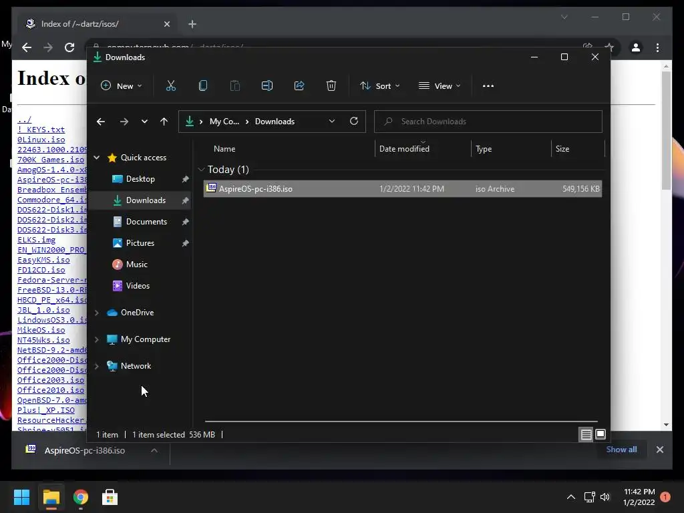Collapse the Quick access tree
Viewport: 684px width, 513px height.
pyautogui.click(x=97, y=158)
